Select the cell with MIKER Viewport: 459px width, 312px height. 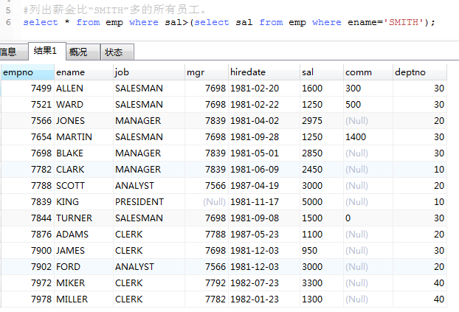pos(83,283)
